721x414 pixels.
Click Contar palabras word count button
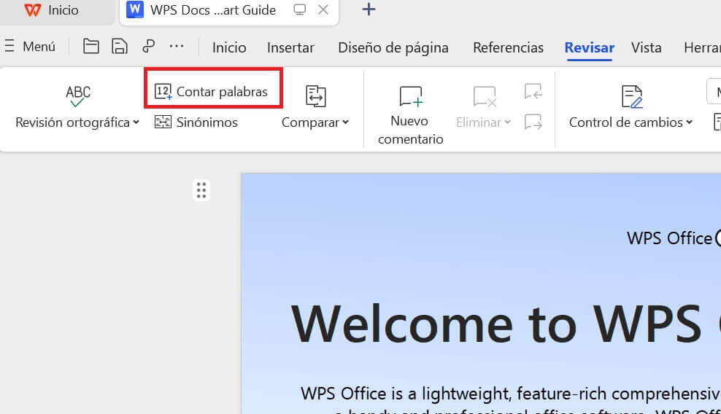[211, 92]
